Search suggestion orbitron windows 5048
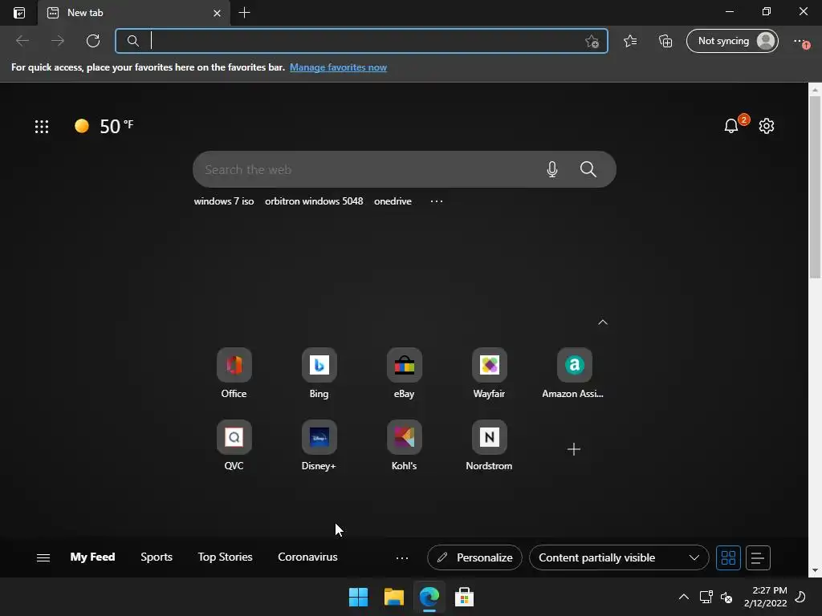Viewport: 822px width, 616px height. pyautogui.click(x=314, y=201)
